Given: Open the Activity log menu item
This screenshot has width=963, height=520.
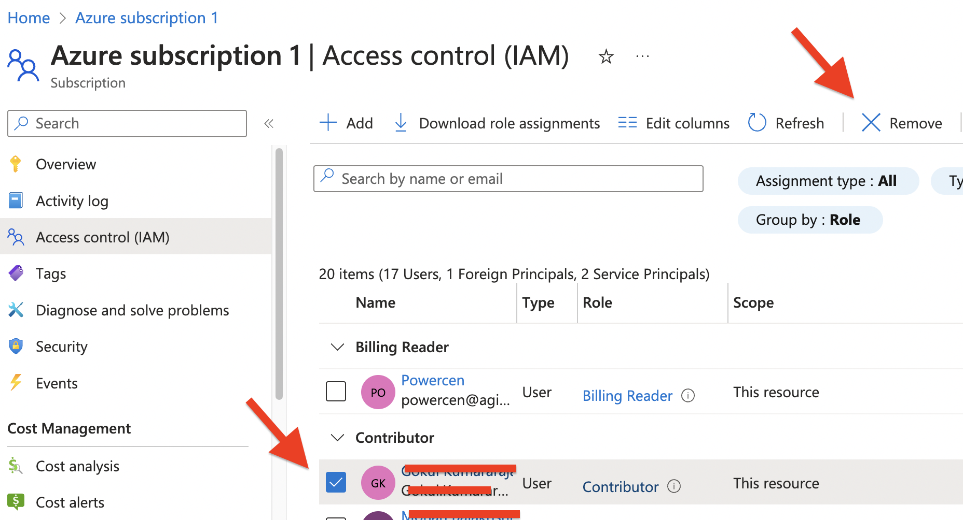Looking at the screenshot, I should pyautogui.click(x=72, y=201).
